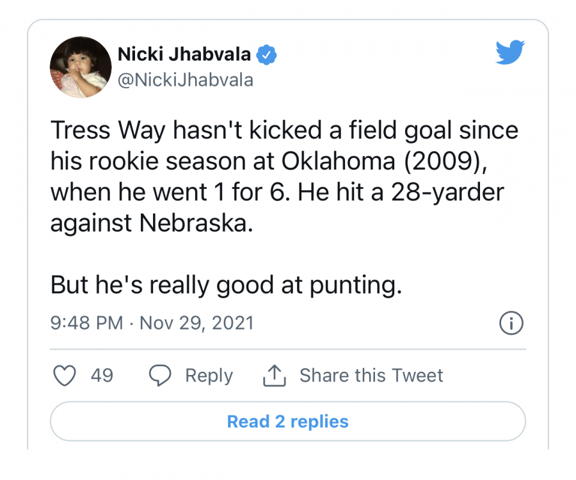
Task: Like the tweet with the heart icon
Action: tap(64, 376)
